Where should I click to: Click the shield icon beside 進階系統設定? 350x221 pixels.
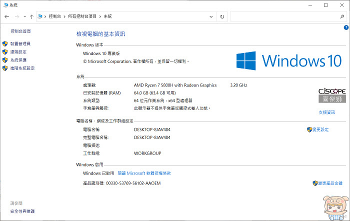point(5,68)
